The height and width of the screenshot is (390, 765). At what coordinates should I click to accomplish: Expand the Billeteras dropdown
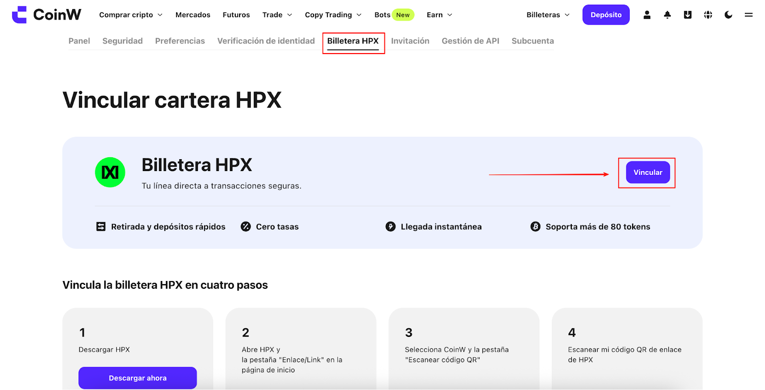coord(548,15)
